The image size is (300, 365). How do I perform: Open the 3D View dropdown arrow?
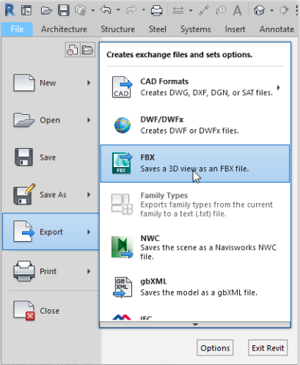[271, 10]
